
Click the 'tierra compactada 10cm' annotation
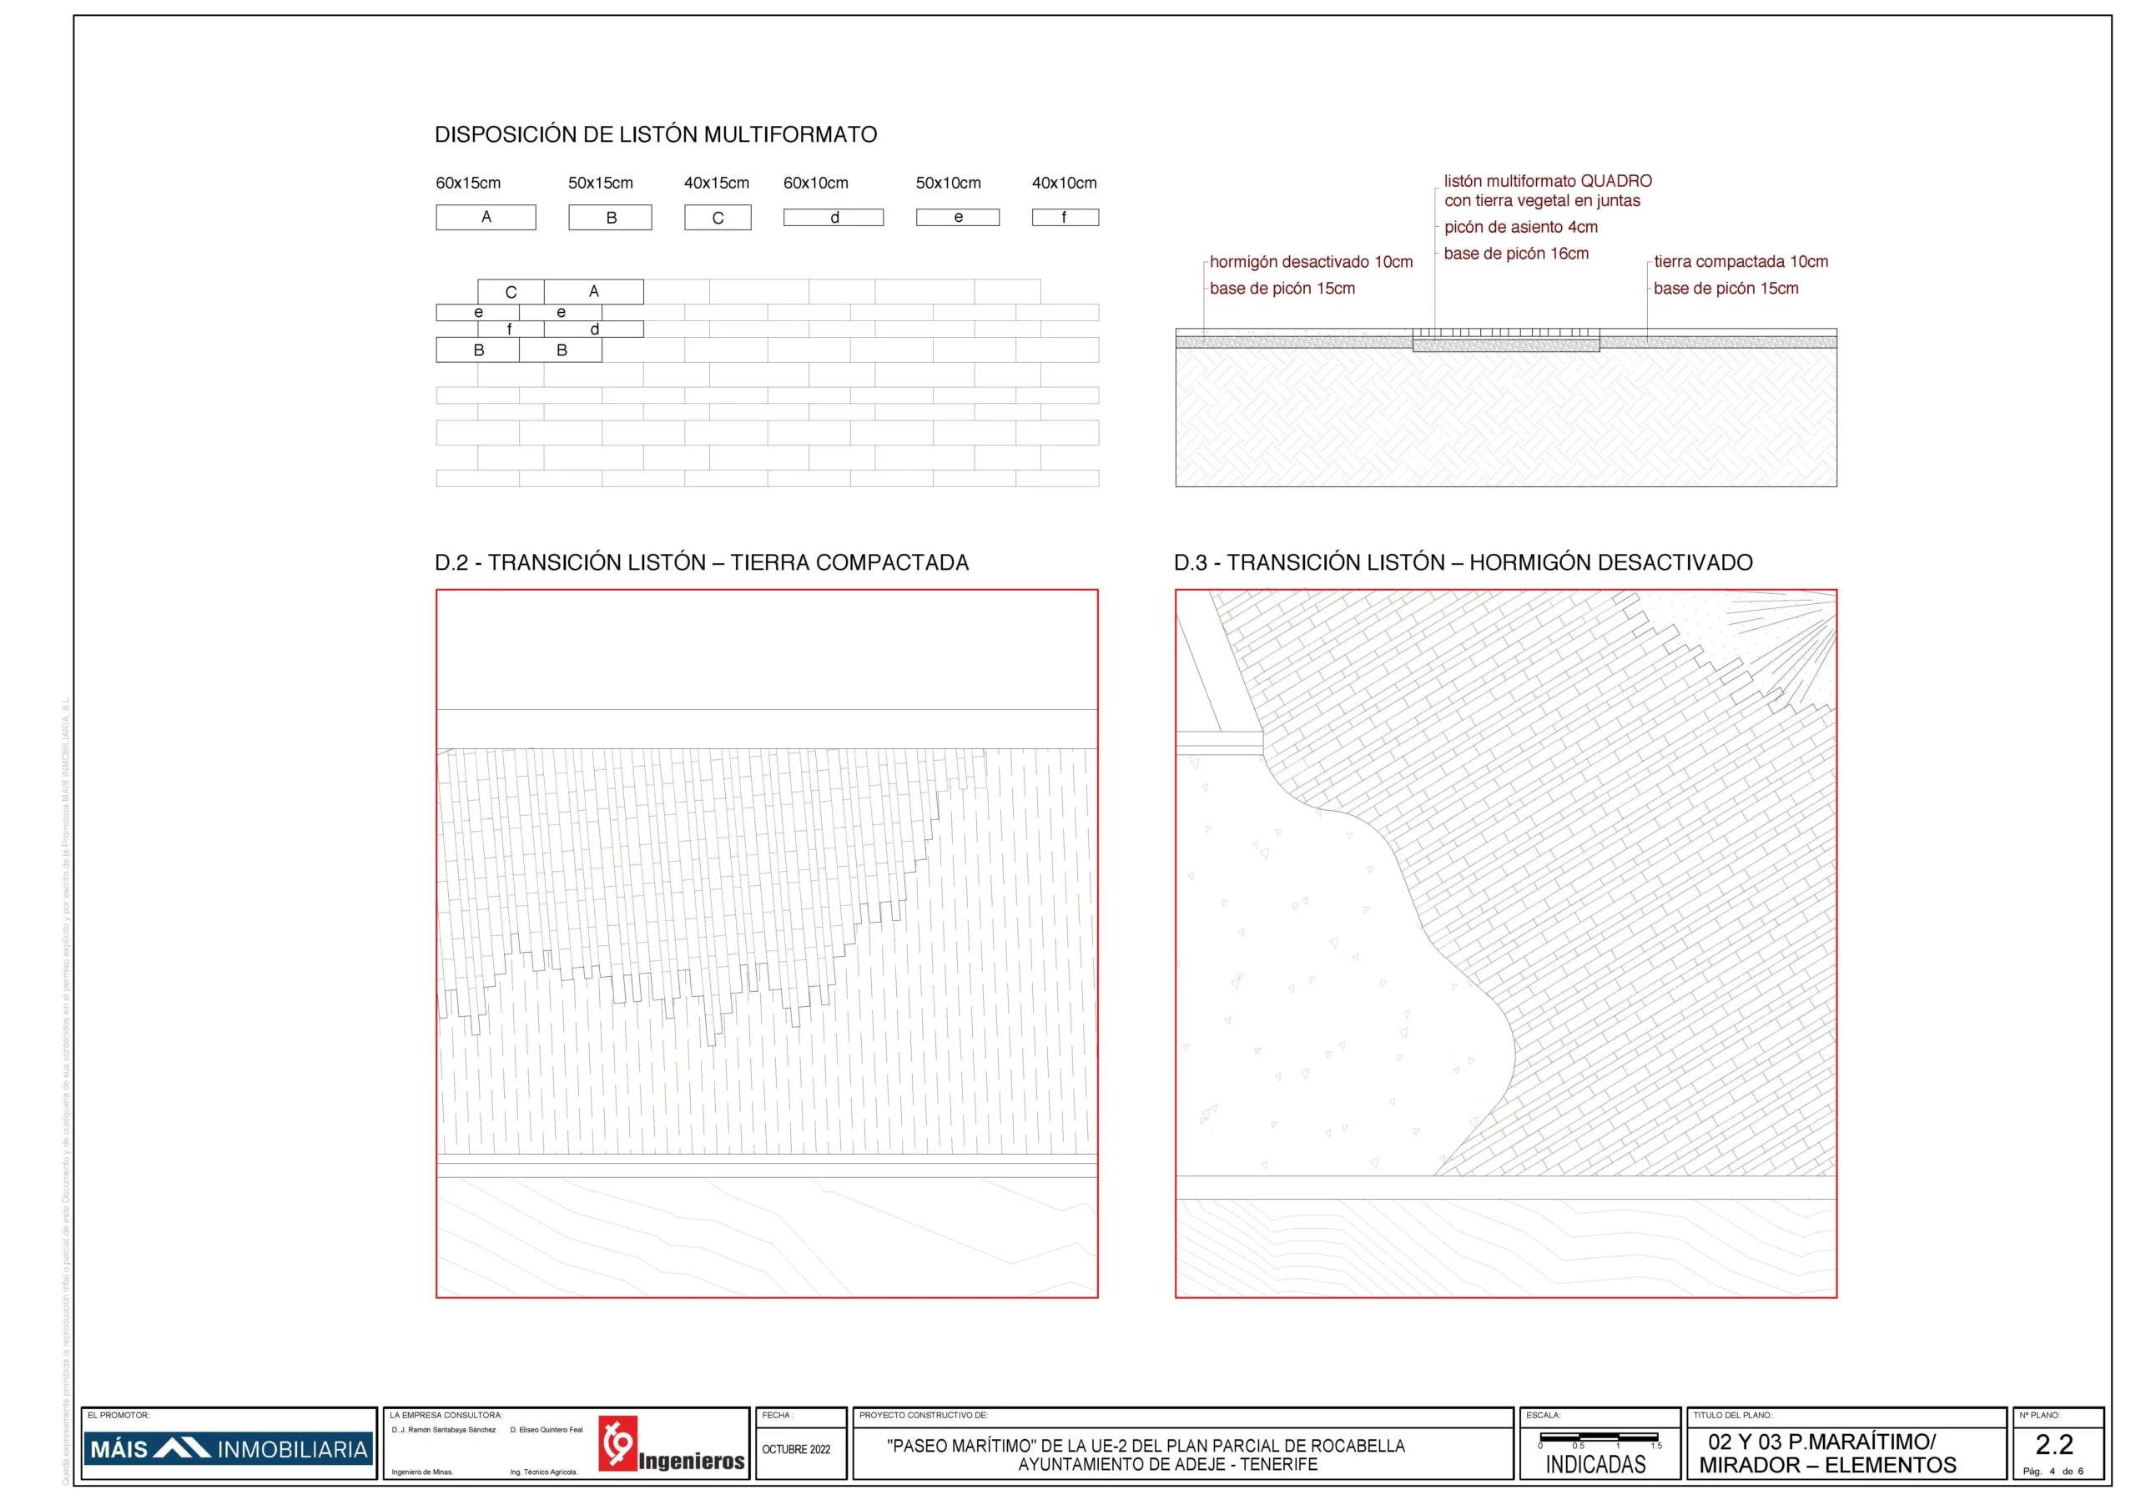click(1741, 261)
